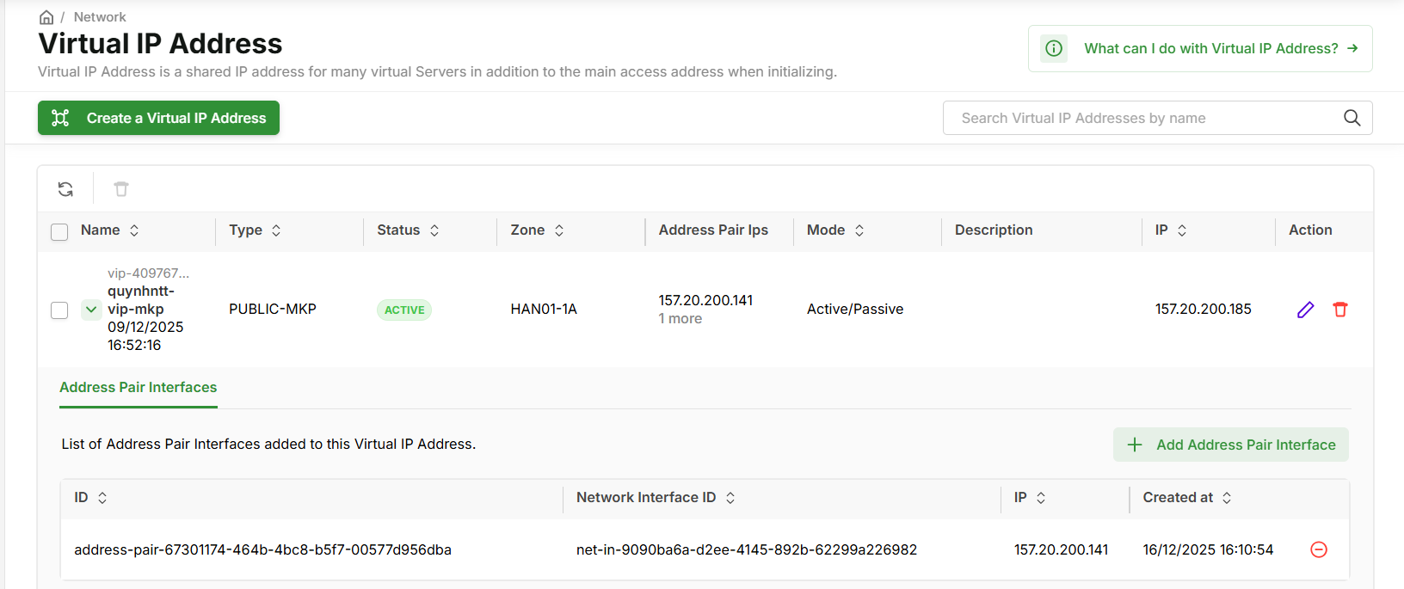Screen dimensions: 1404x589
Task: Remove the address pair interface row
Action: coord(1318,549)
